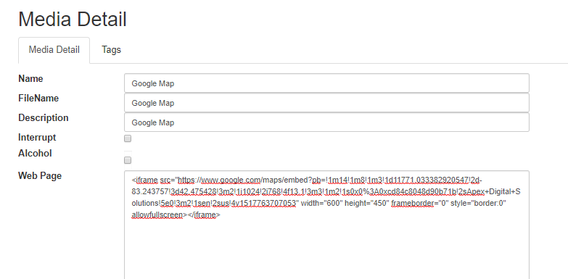Click the height="450" attribute text
Image resolution: width=568 pixels, height=279 pixels.
[366, 204]
